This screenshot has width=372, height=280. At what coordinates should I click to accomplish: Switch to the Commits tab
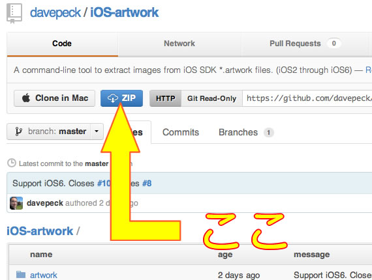(181, 132)
